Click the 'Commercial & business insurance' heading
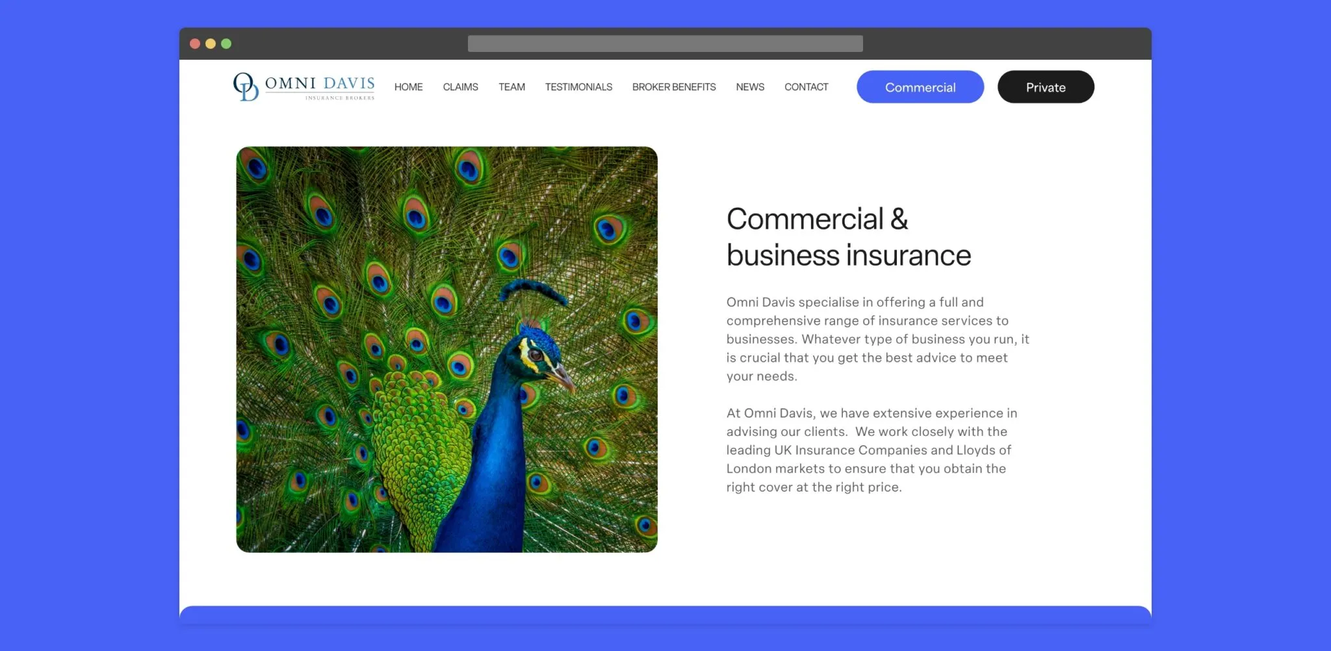1331x651 pixels. pyautogui.click(x=849, y=237)
